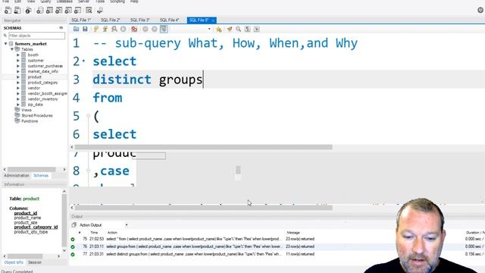The width and height of the screenshot is (485, 273).
Task: Switch to the Session tab
Action: (35, 262)
